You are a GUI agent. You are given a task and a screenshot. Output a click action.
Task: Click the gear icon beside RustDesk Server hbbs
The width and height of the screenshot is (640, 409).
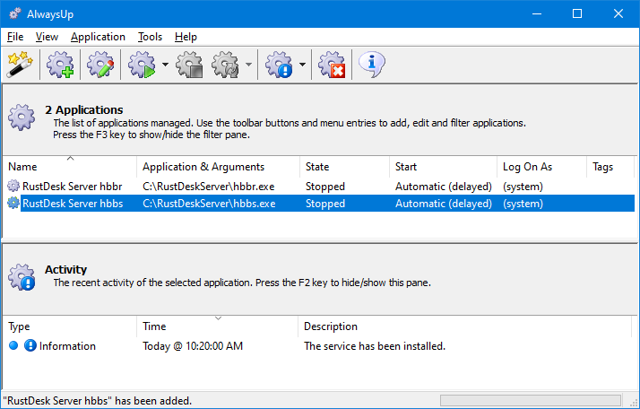(13, 203)
